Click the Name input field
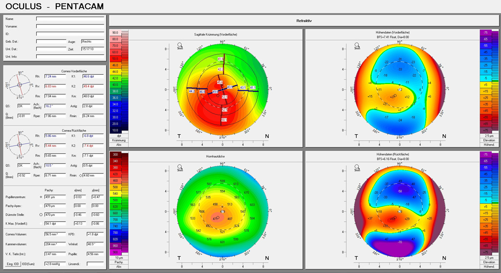The image size is (501, 273). pos(70,19)
